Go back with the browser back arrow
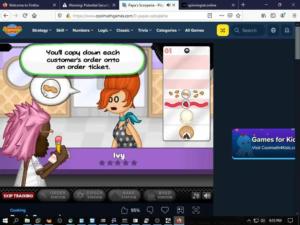Viewport: 300px width, 225px height. pyautogui.click(x=6, y=16)
